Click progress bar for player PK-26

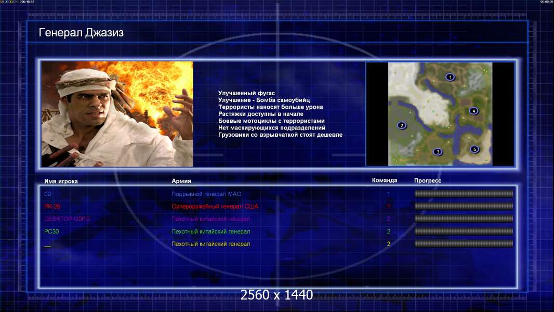click(464, 206)
